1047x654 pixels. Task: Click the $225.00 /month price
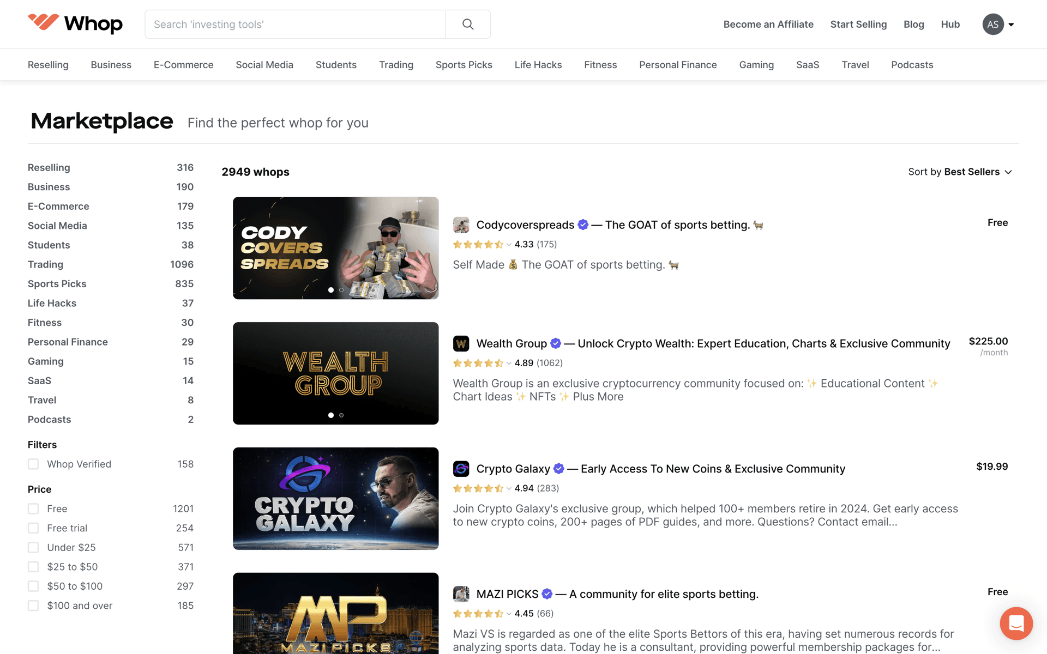coord(988,346)
